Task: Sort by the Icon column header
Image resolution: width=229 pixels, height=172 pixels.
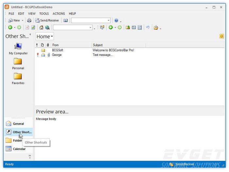Action: [x=42, y=45]
